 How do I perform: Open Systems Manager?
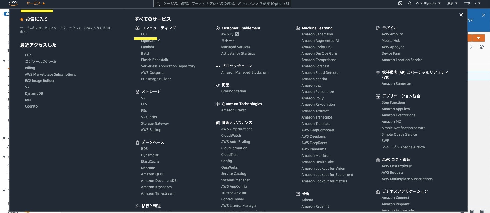(x=235, y=180)
